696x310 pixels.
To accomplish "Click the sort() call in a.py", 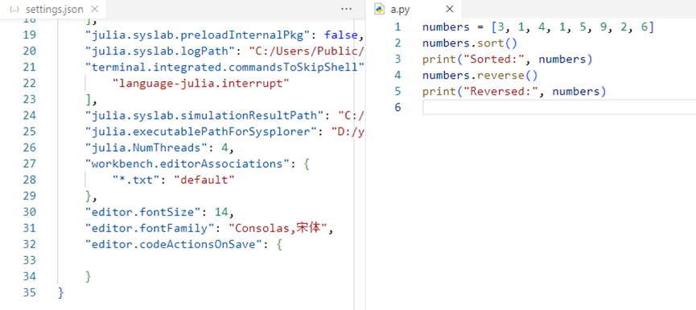I will [x=497, y=43].
